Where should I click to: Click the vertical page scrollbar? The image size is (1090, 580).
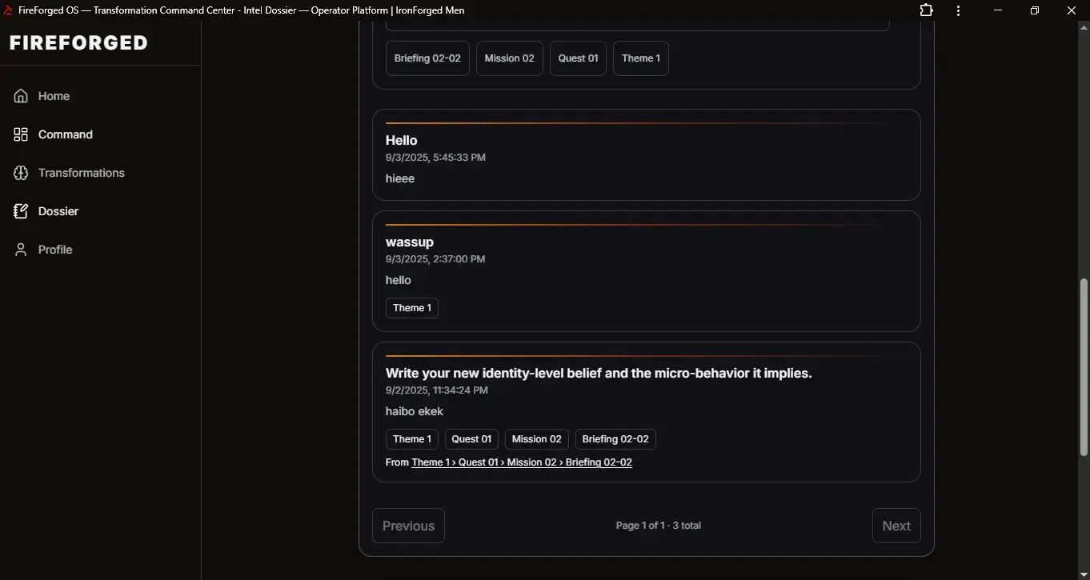pos(1084,366)
